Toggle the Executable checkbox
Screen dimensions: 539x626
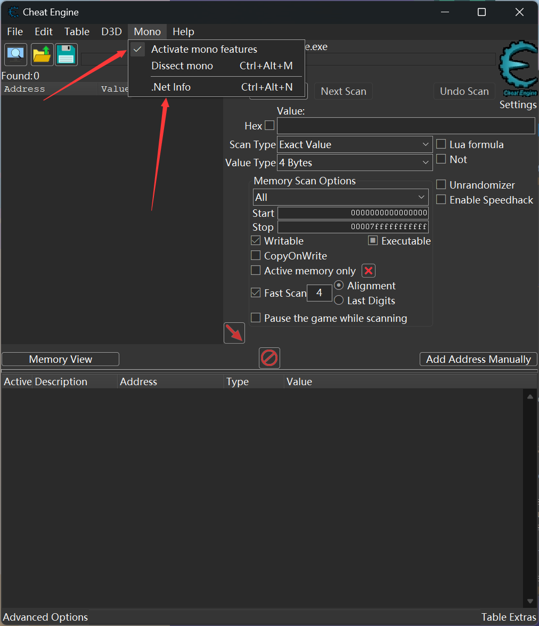tap(373, 240)
